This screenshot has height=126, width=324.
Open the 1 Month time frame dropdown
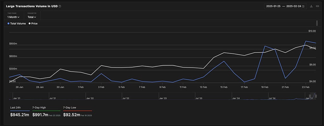click(x=13, y=17)
